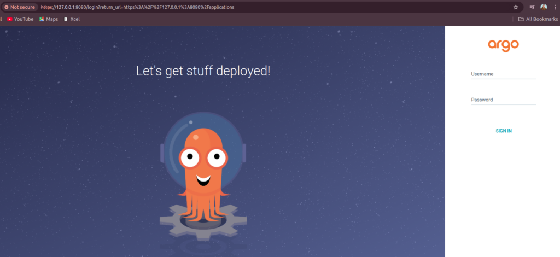The width and height of the screenshot is (560, 257).
Task: Click the Not secure site info badge
Action: [x=20, y=7]
